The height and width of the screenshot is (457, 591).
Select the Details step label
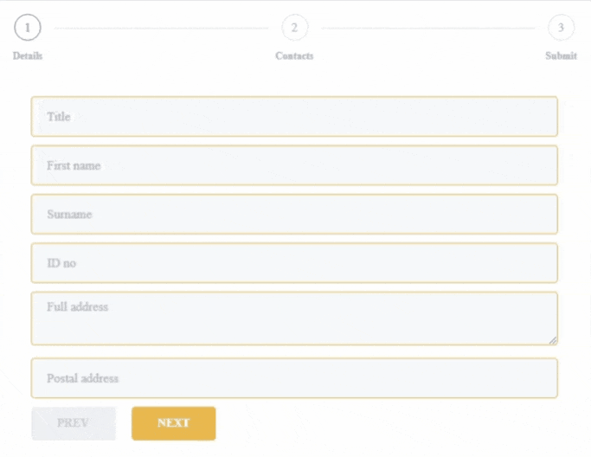point(28,56)
